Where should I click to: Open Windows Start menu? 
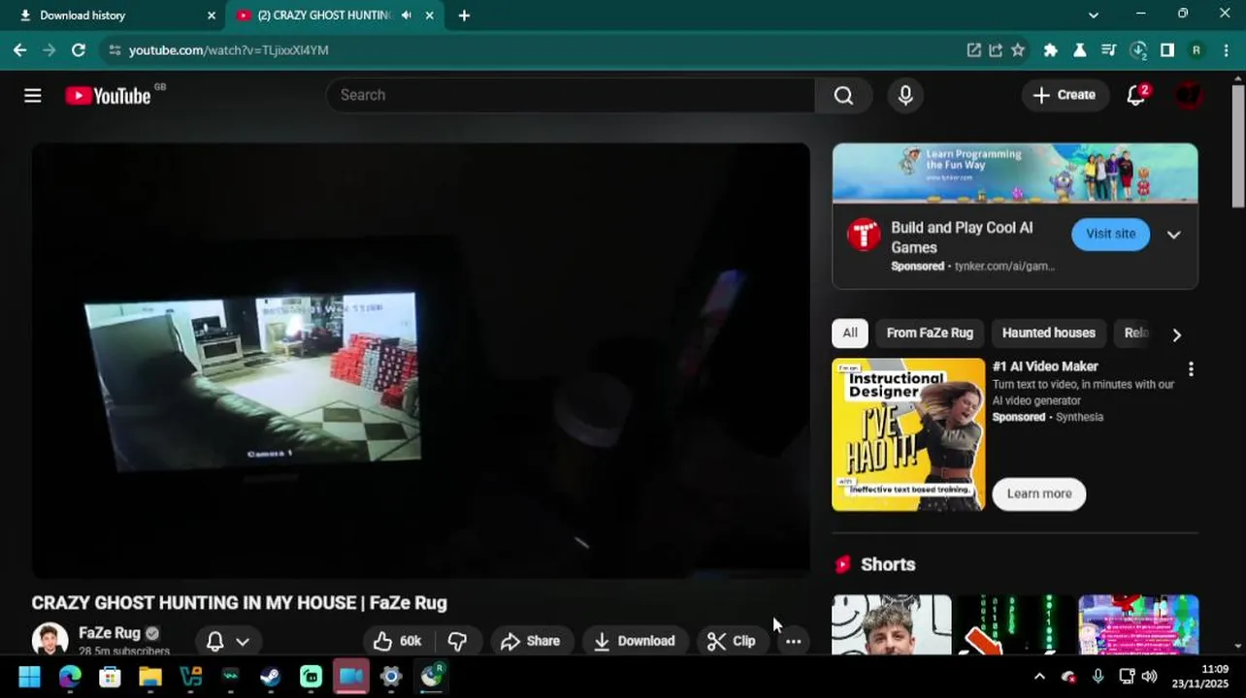tap(29, 677)
